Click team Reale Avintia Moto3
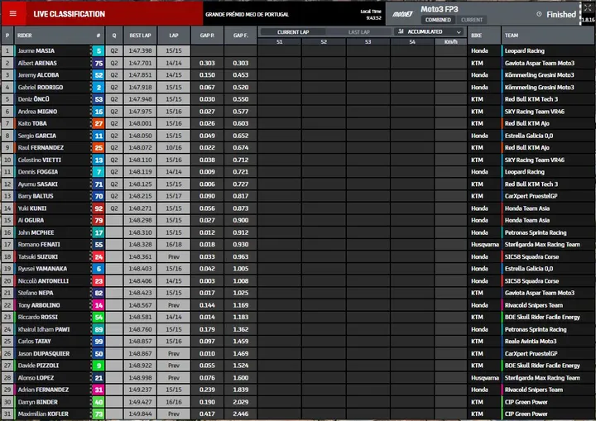This screenshot has width=596, height=421. pos(531,342)
